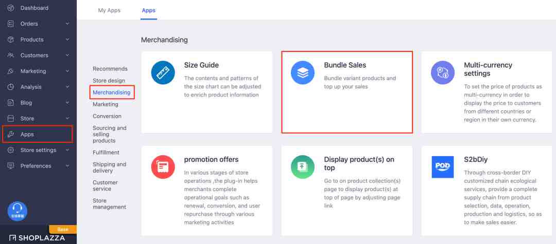The height and width of the screenshot is (244, 556).
Task: Open the Size Guide app title
Action: point(201,65)
